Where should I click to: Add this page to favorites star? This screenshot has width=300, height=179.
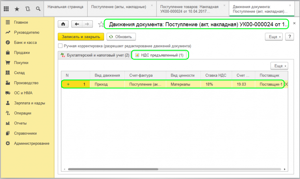point(101,24)
